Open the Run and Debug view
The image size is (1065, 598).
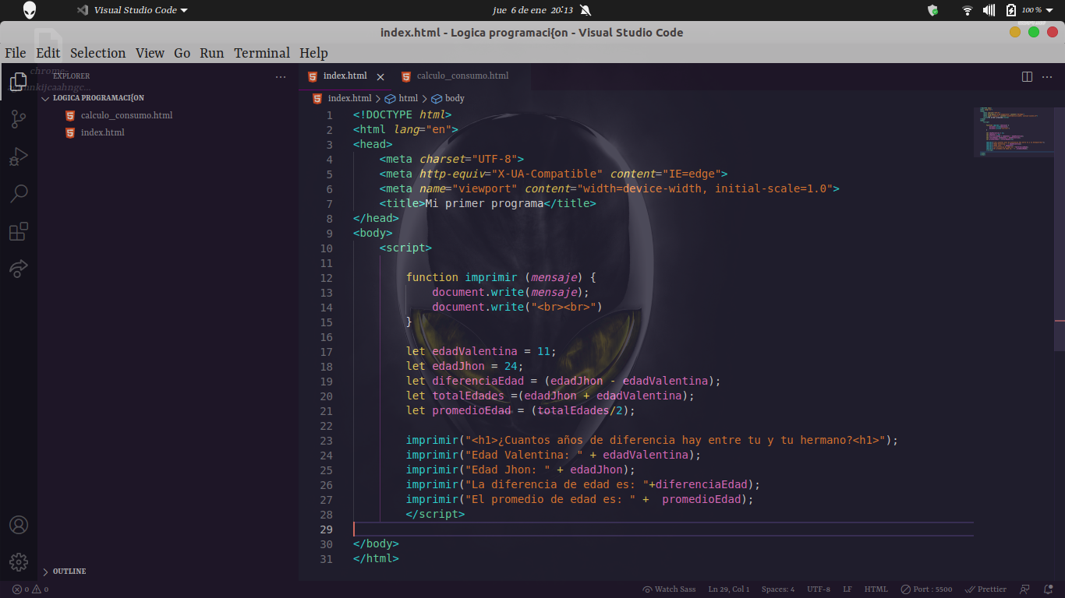19,157
